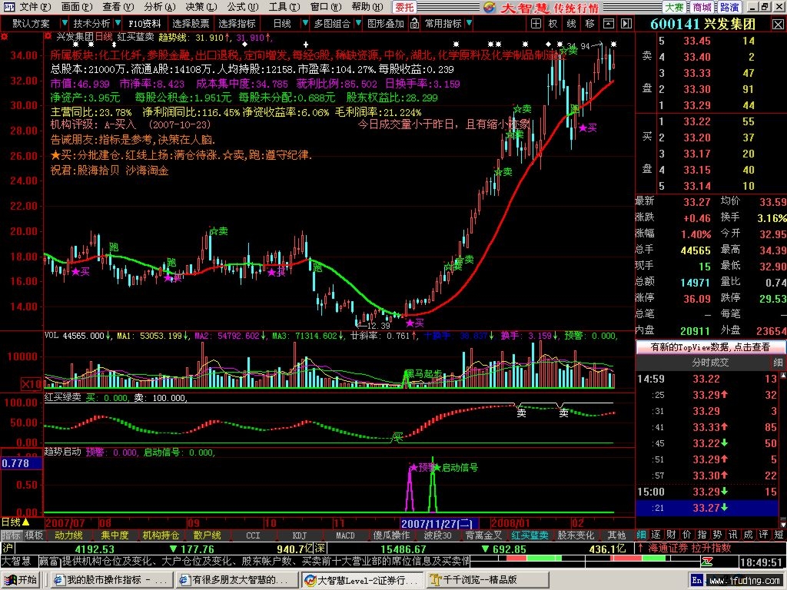787x590 pixels.
Task: Open the 技术分析 dropdown arrow
Action: [x=118, y=24]
